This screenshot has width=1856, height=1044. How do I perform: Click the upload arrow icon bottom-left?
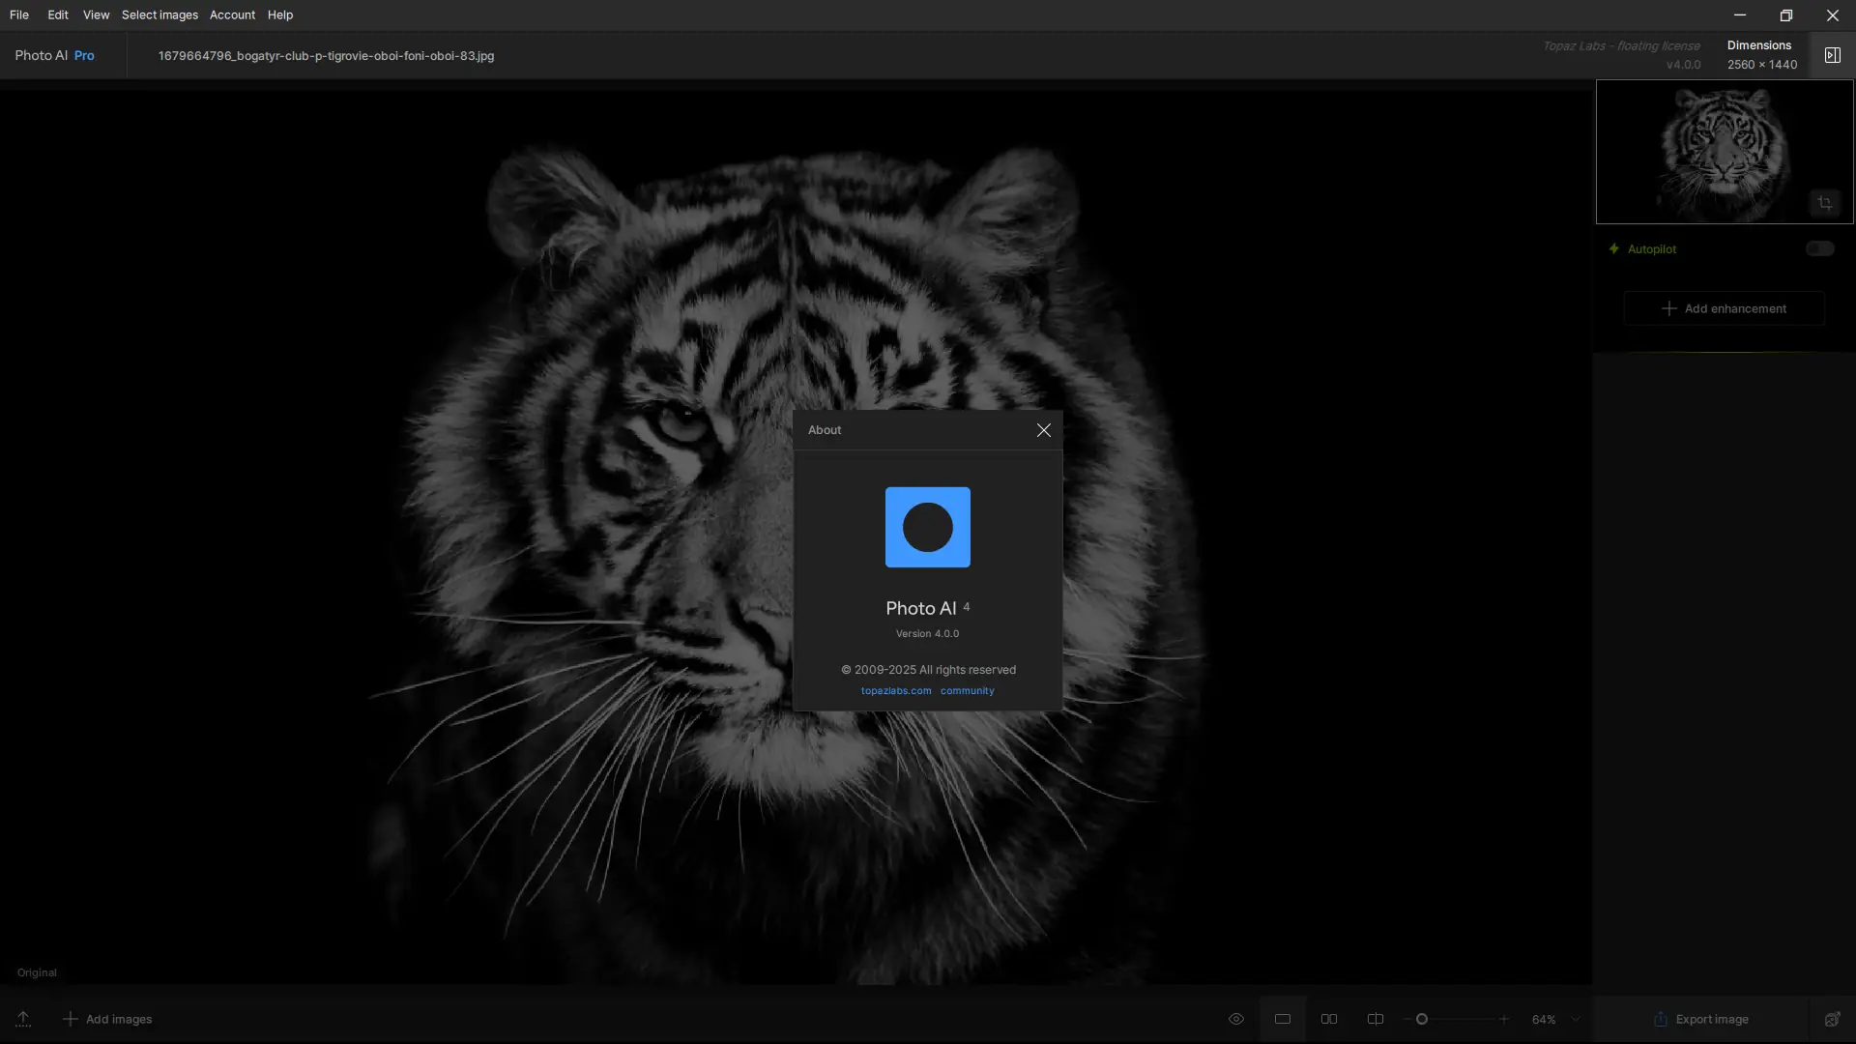pos(23,1019)
